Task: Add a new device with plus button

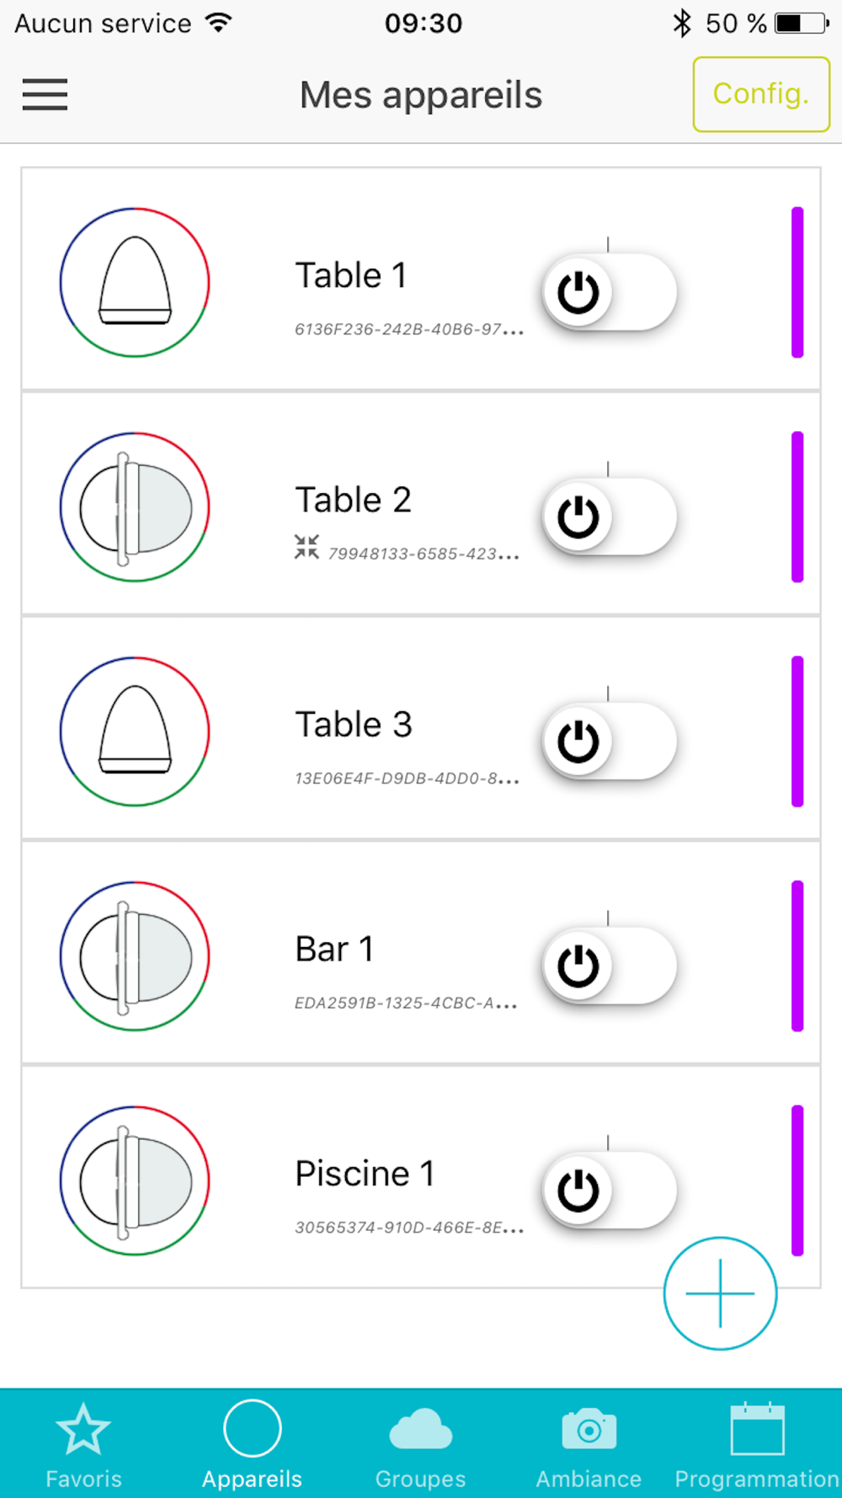Action: pos(720,1293)
